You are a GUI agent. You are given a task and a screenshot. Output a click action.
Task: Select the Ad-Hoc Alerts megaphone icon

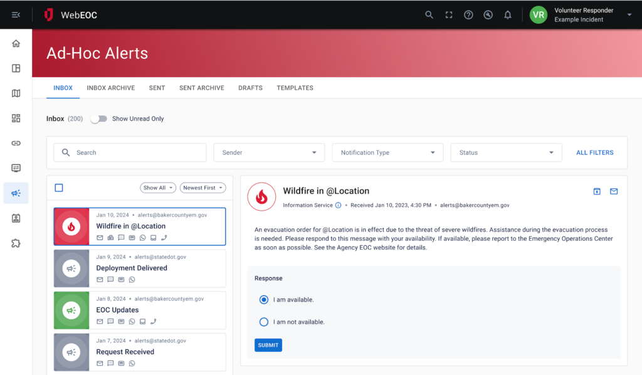[x=16, y=193]
